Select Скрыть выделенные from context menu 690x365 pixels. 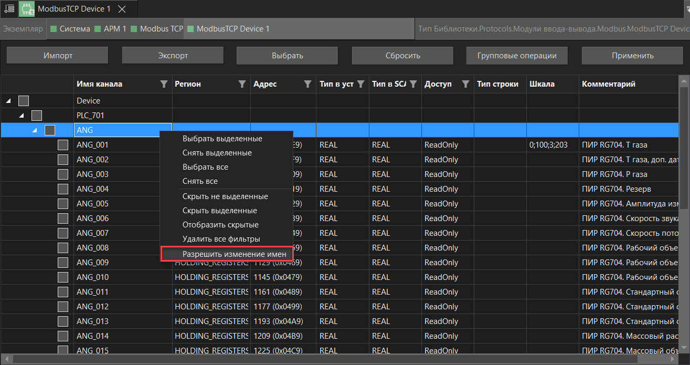tap(219, 211)
